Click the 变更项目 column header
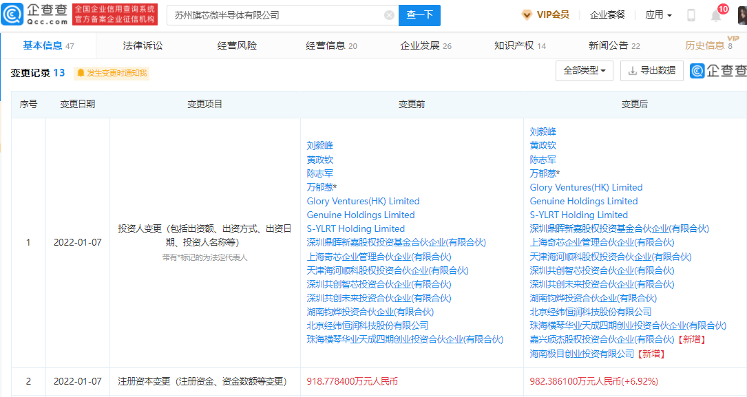The height and width of the screenshot is (397, 747). pos(205,104)
